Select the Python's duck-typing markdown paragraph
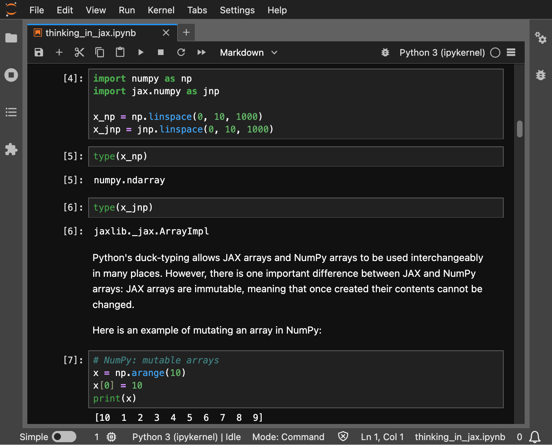The height and width of the screenshot is (445, 552). coord(288,281)
